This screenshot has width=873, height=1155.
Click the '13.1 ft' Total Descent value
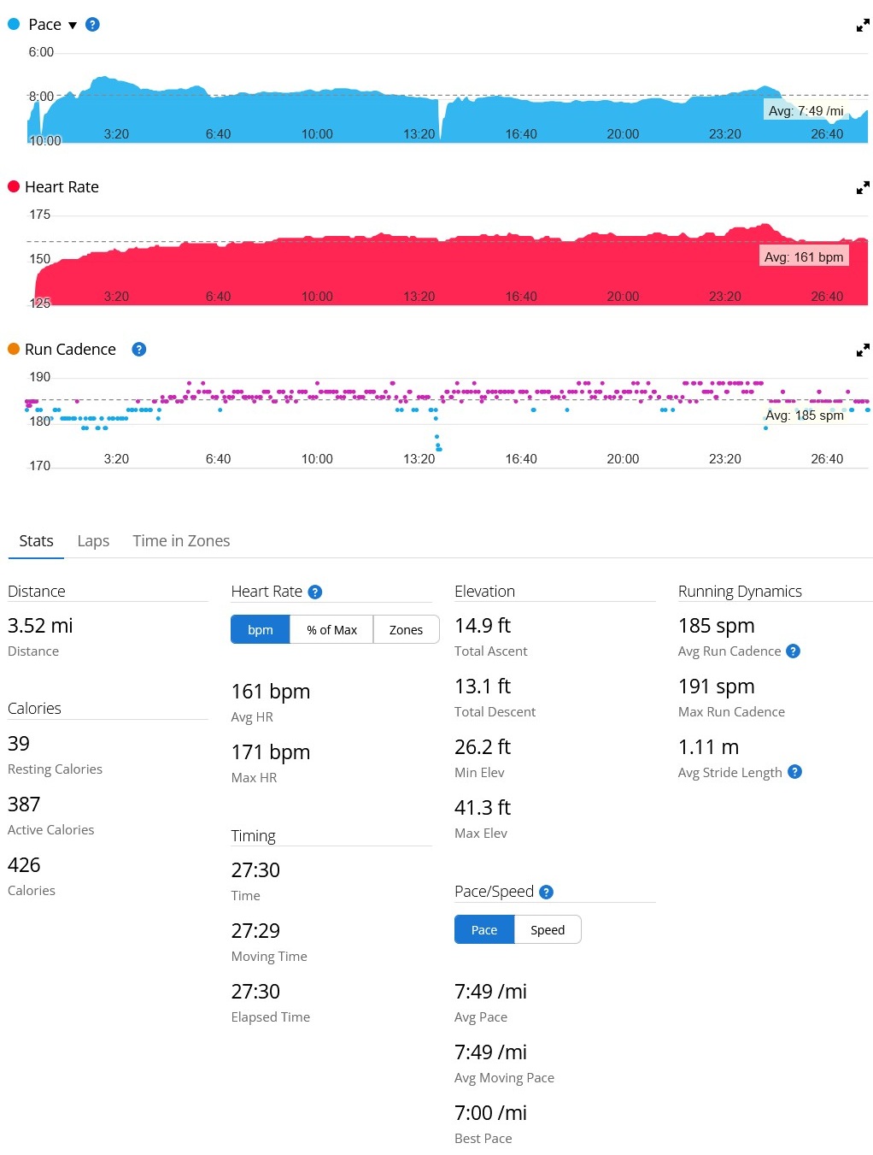click(x=483, y=687)
